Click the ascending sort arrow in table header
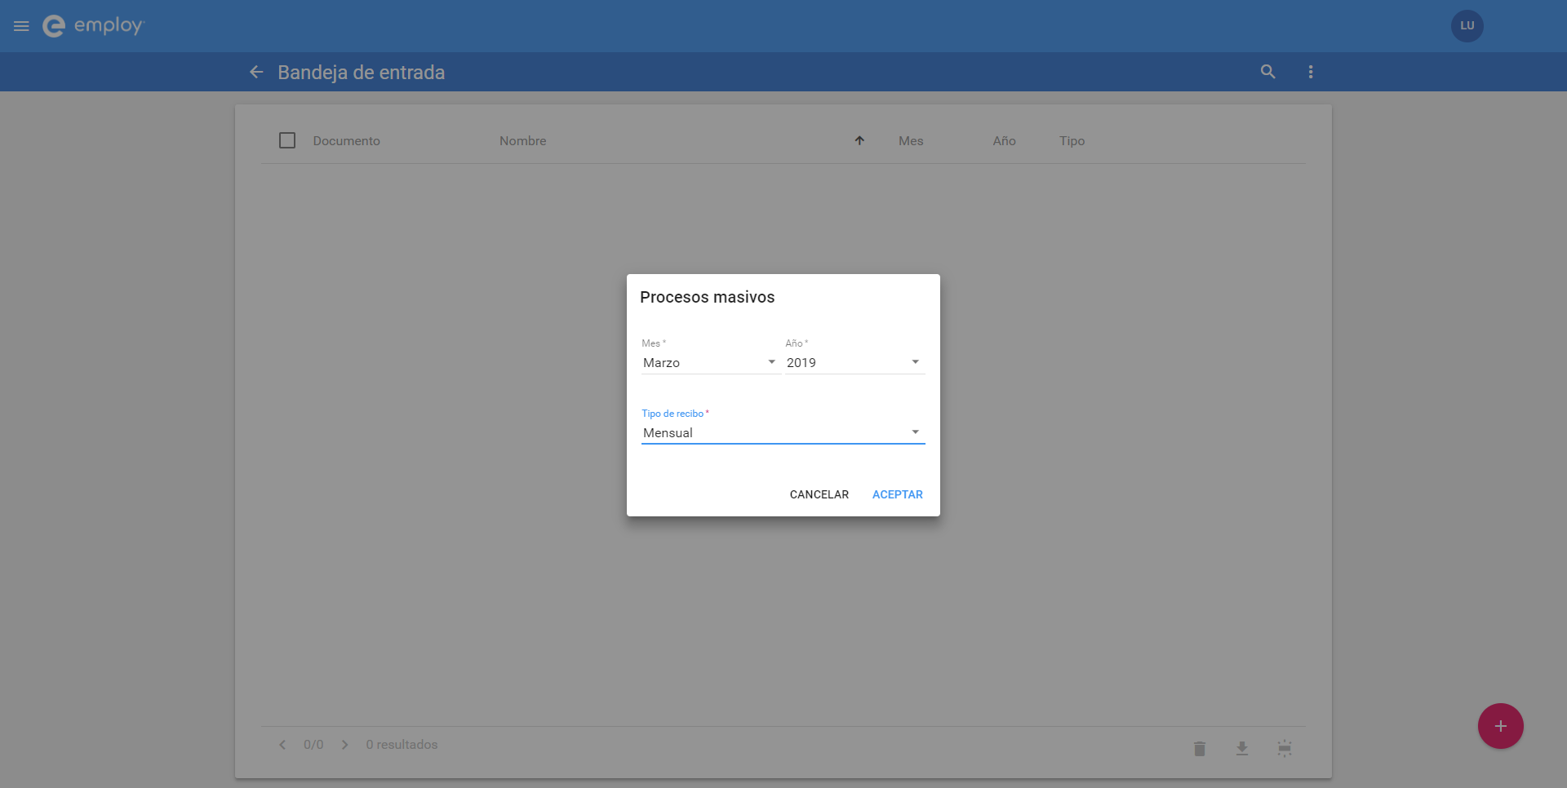Viewport: 1567px width, 788px height. [859, 141]
